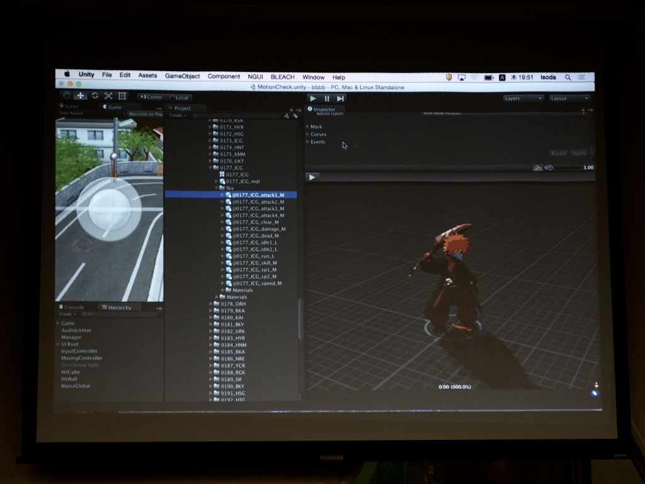645x484 pixels.
Task: Select the Rect transform tool
Action: point(122,96)
